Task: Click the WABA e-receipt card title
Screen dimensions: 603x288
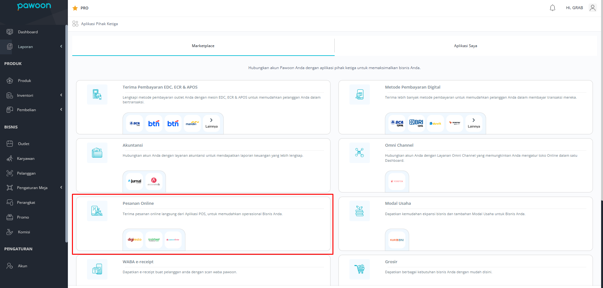Action: [138, 262]
